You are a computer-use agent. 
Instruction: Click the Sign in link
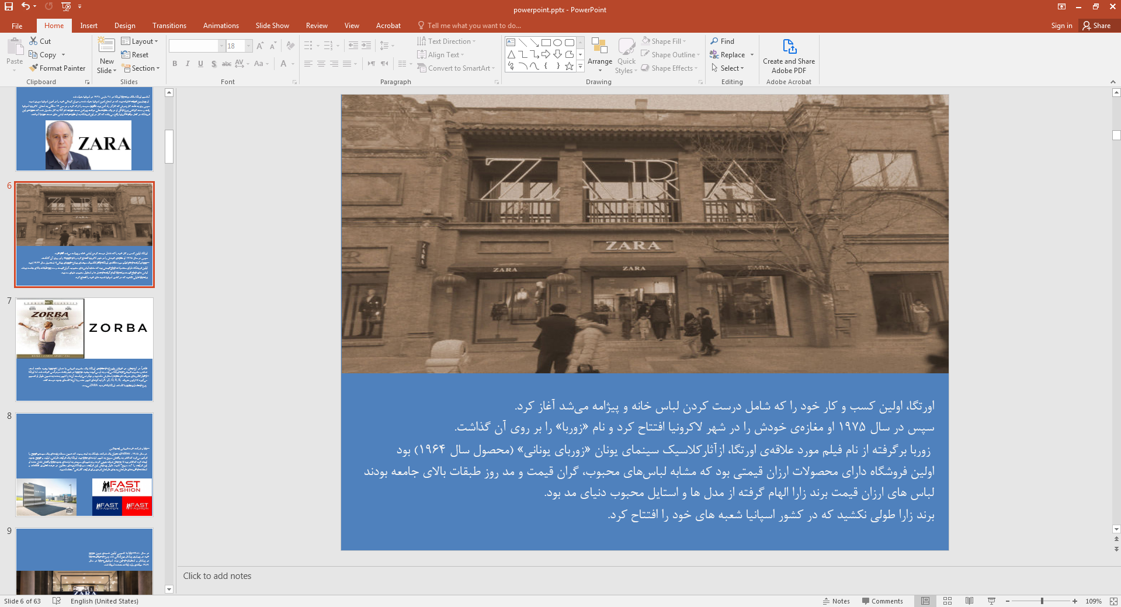pyautogui.click(x=1061, y=26)
